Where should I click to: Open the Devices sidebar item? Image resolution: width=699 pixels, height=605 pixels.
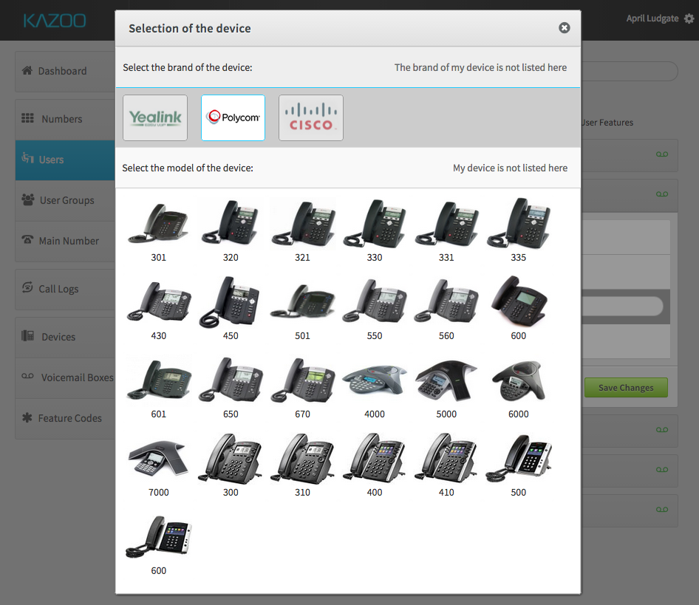coord(65,337)
